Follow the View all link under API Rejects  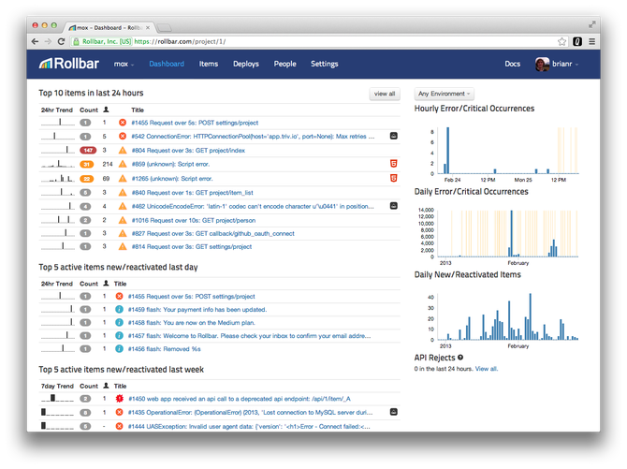click(x=487, y=369)
